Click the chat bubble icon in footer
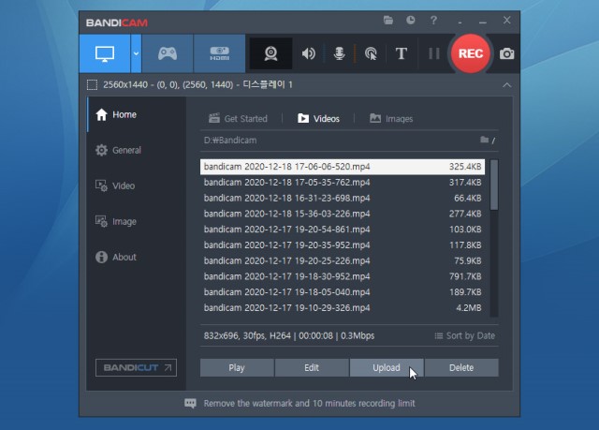The height and width of the screenshot is (430, 599). (x=190, y=403)
